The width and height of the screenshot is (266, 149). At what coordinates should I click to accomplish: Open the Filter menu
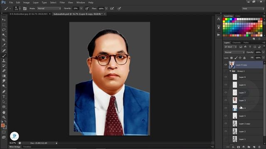(x=62, y=2)
